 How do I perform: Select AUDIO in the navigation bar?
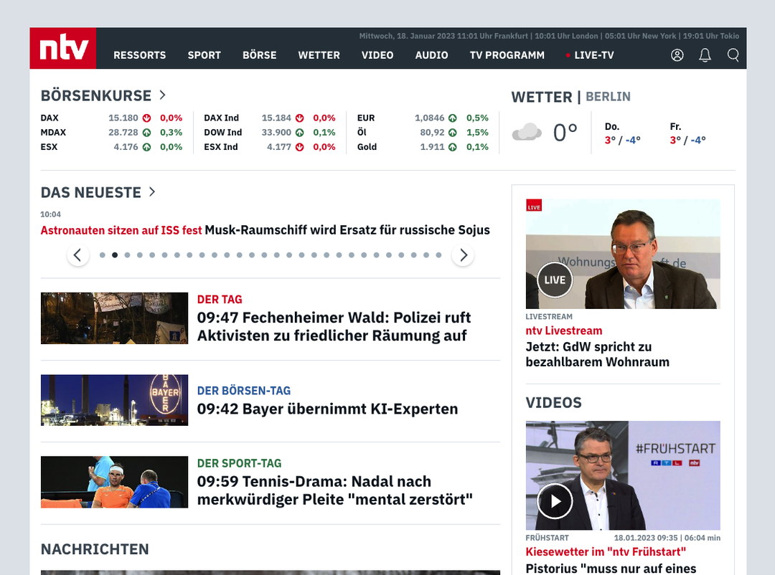431,55
